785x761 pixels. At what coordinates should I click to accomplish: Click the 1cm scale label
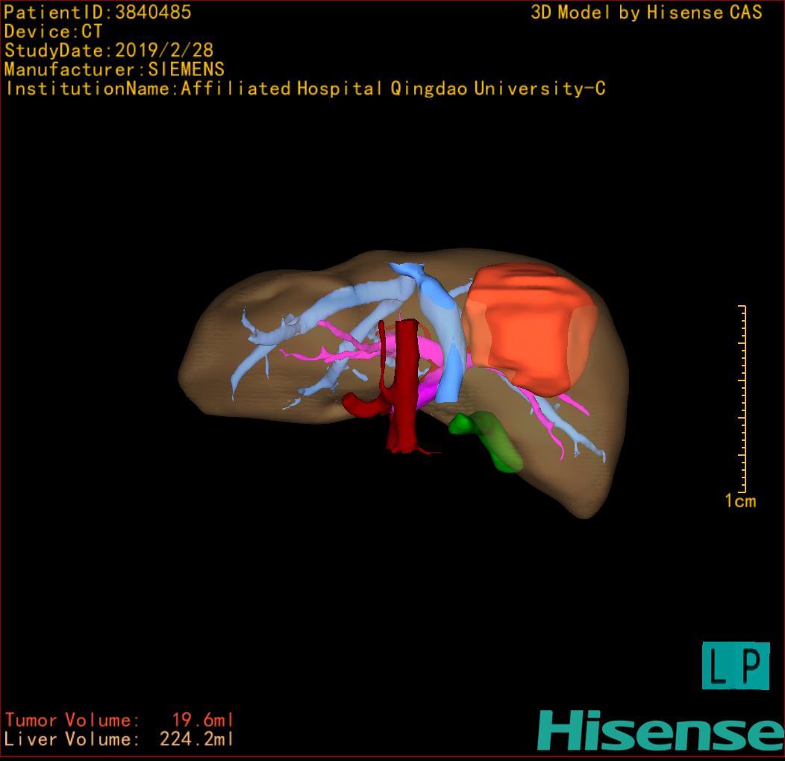[739, 501]
